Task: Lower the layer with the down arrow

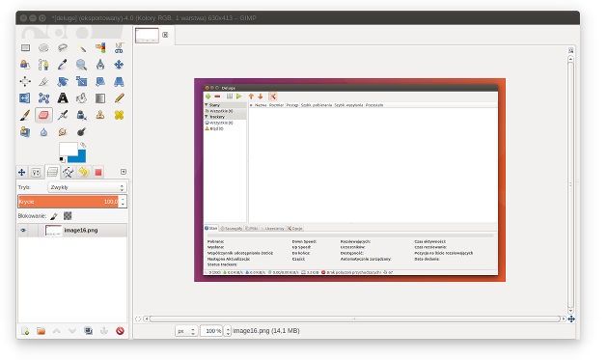Action: 72,331
